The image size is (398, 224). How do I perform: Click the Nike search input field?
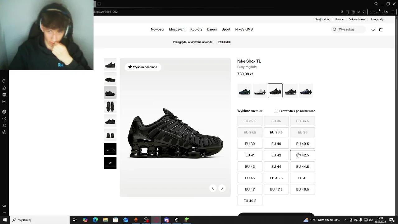349,29
